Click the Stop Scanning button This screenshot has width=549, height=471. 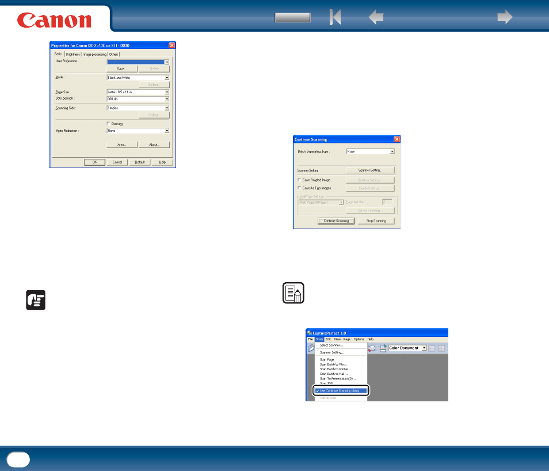click(x=376, y=221)
